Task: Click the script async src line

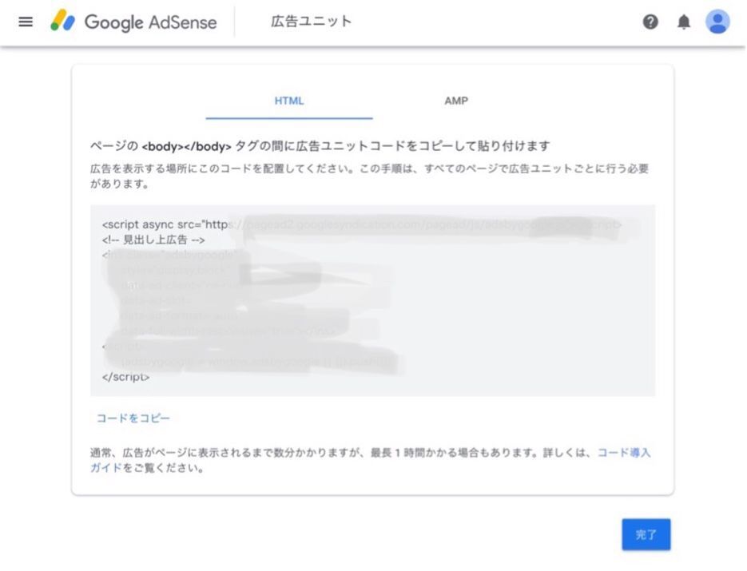Action: click(362, 224)
